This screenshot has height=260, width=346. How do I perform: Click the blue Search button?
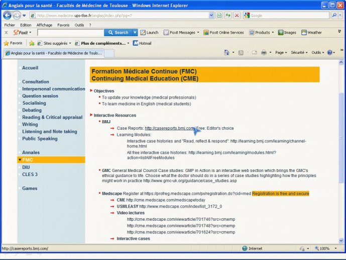(x=119, y=33)
